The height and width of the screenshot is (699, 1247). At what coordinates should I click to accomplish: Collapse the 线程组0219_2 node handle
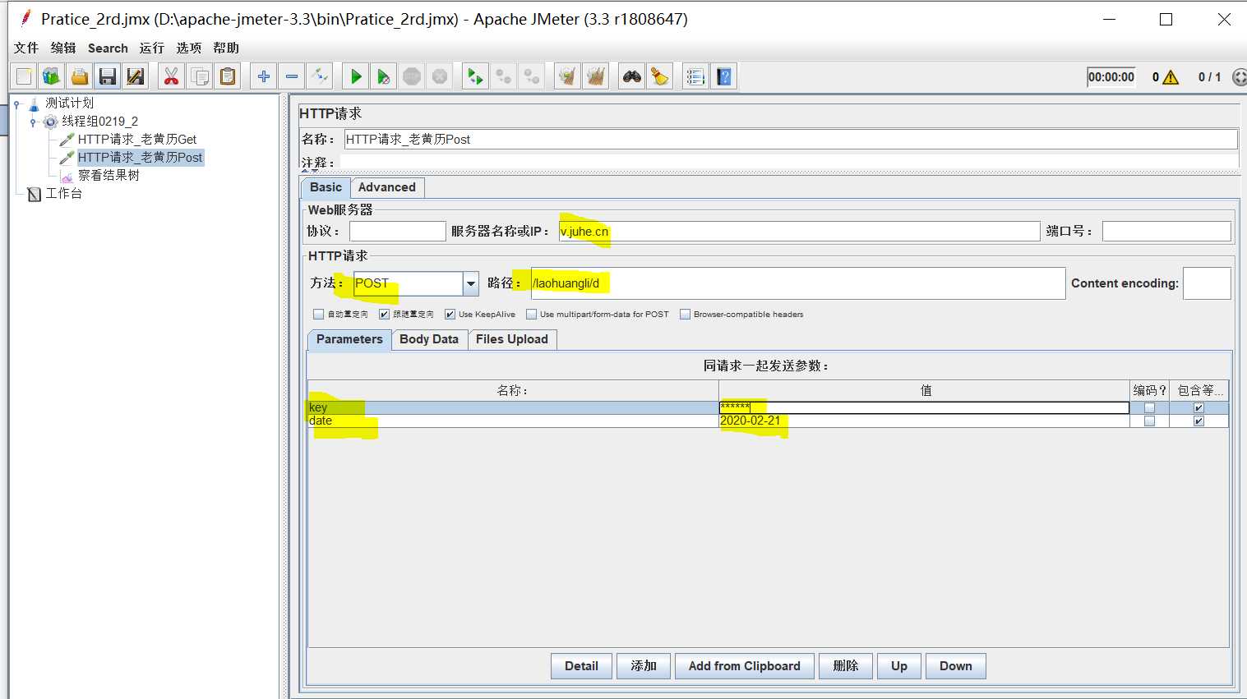click(33, 122)
